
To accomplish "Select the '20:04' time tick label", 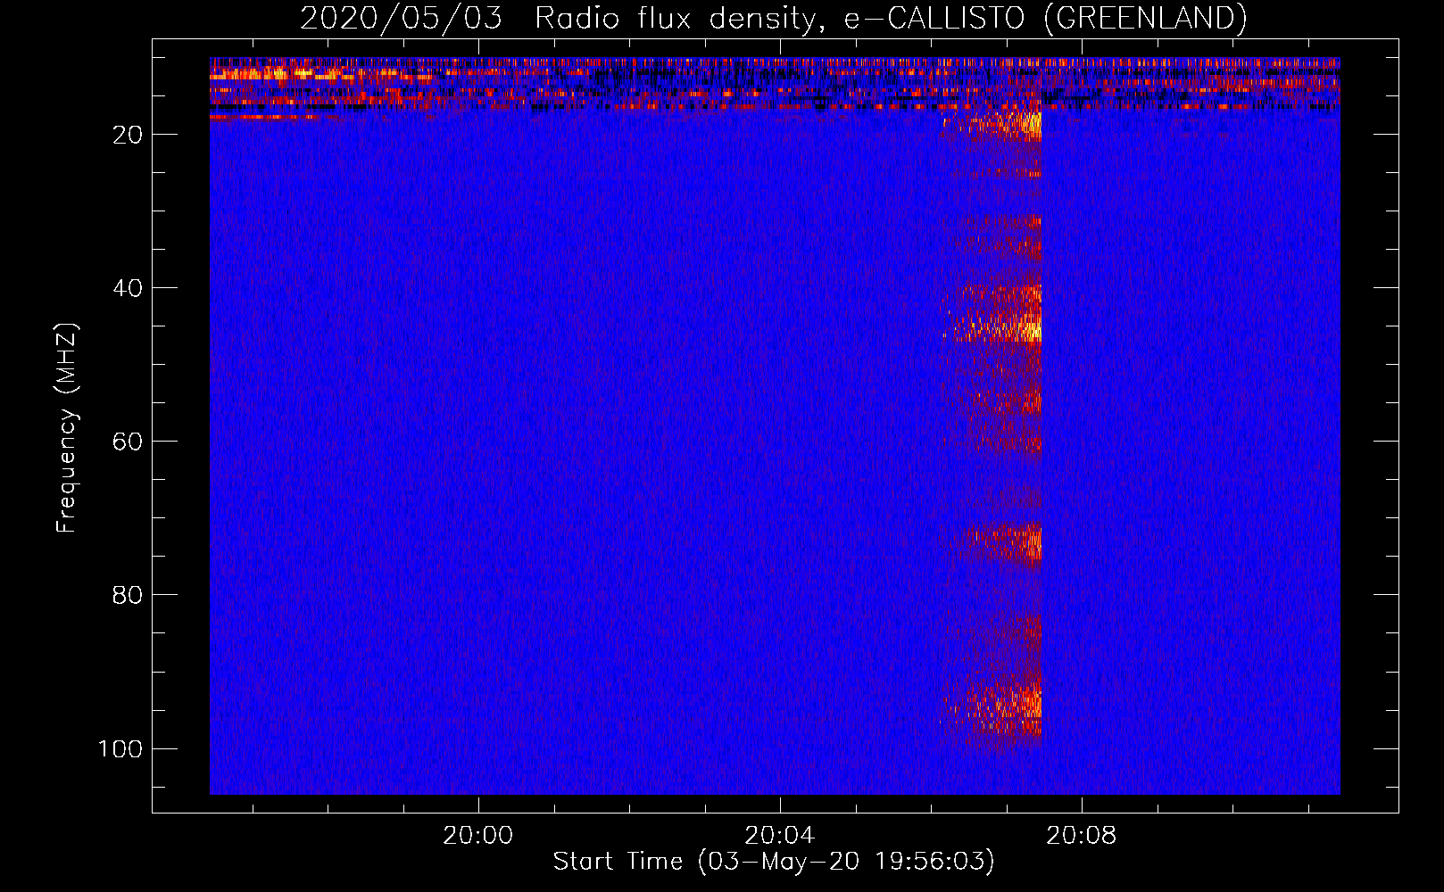I will pyautogui.click(x=780, y=836).
